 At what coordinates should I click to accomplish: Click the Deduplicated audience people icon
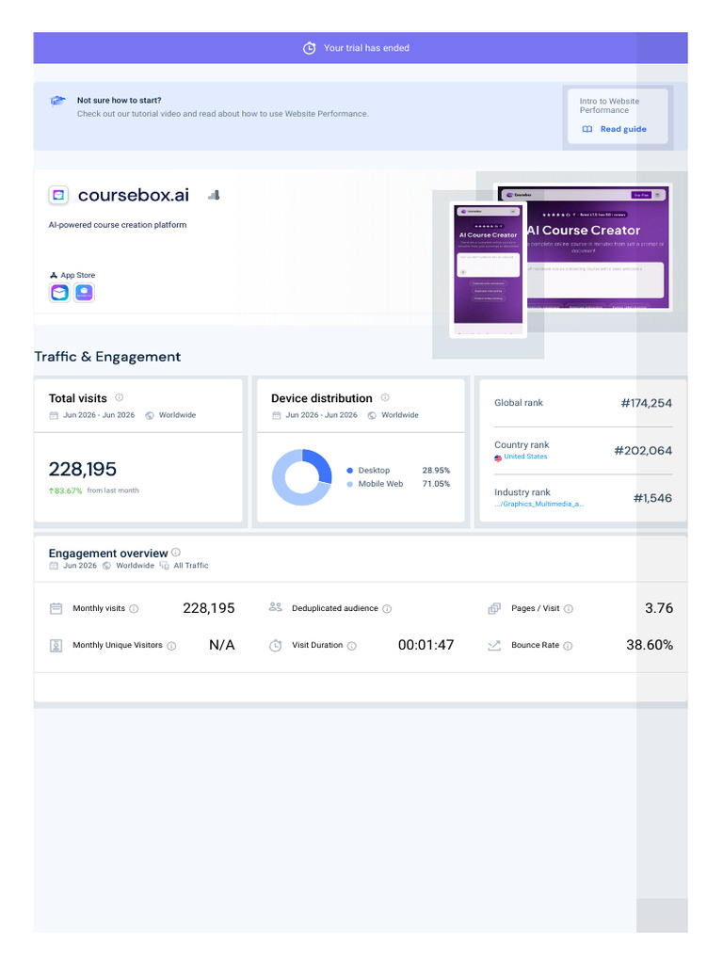pyautogui.click(x=276, y=607)
